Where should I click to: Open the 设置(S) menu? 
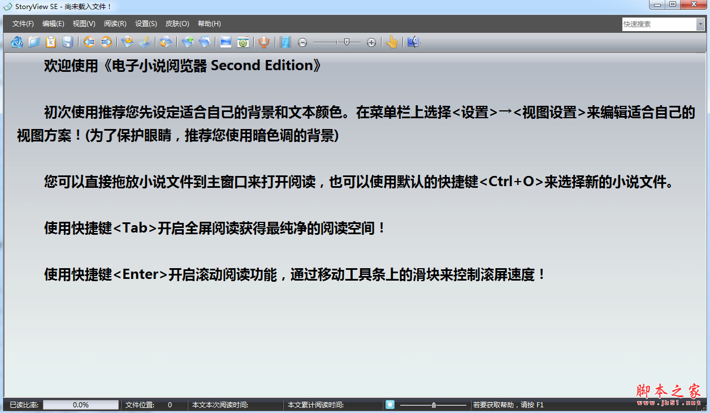click(146, 24)
